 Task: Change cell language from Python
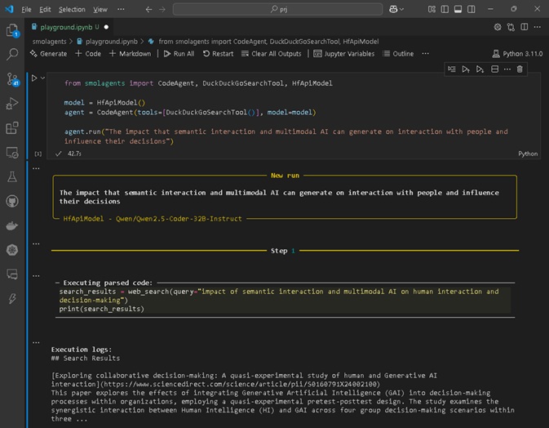coord(528,154)
